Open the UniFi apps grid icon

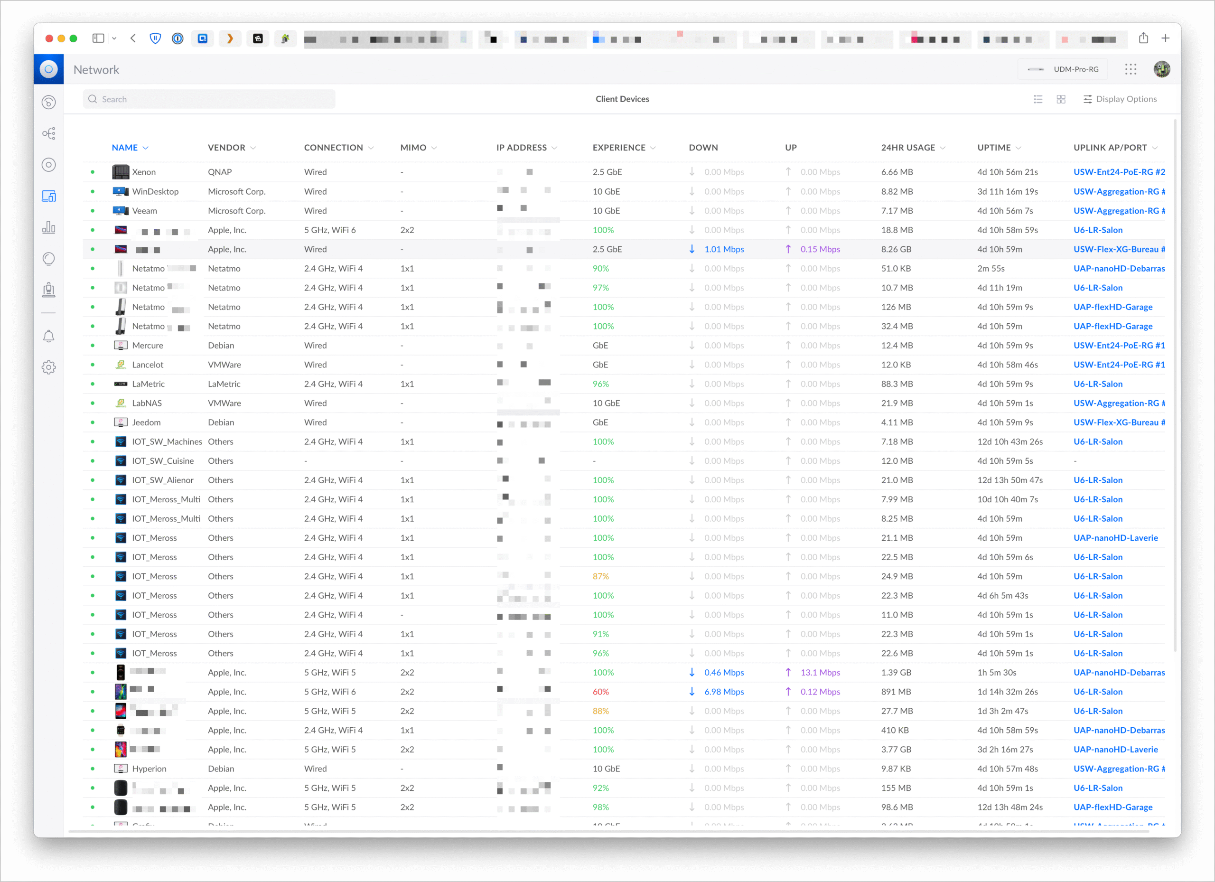tap(1131, 69)
